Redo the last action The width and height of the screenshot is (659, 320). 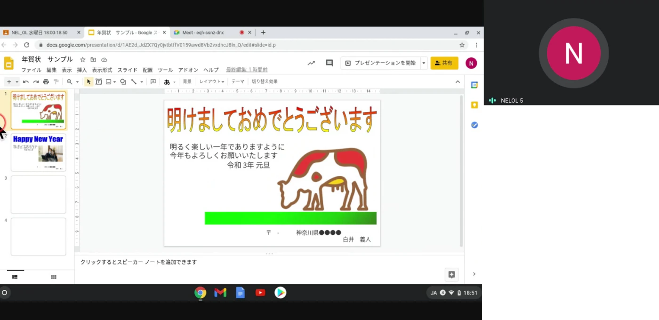pos(36,82)
